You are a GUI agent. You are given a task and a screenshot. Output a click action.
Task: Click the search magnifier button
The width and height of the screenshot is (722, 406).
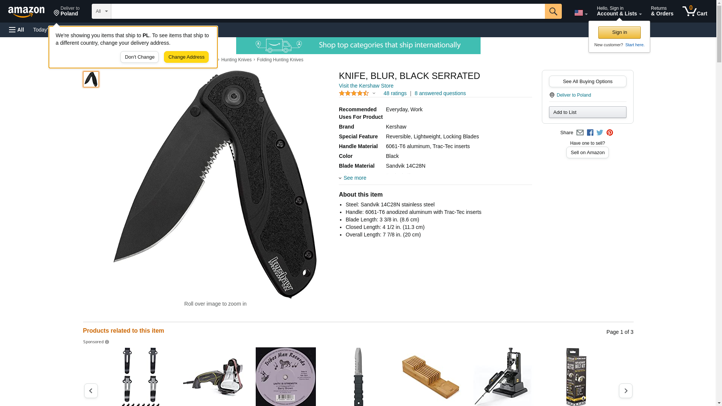coord(553,11)
